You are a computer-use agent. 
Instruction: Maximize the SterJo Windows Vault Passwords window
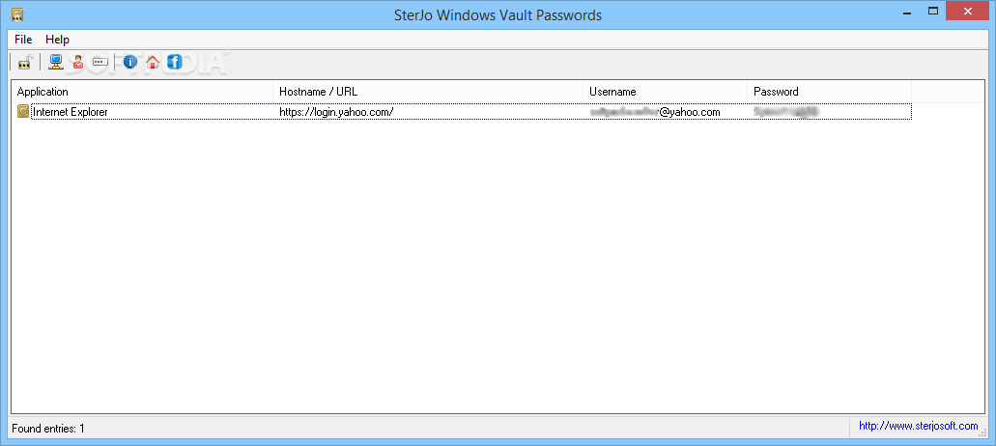[x=933, y=11]
